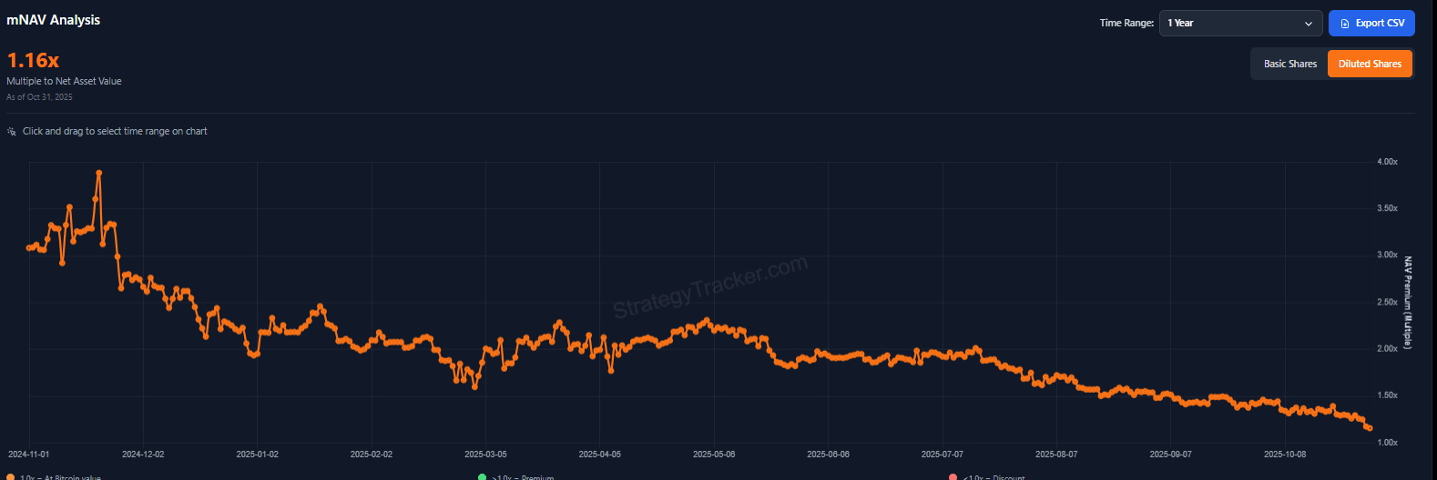1437x480 pixels.
Task: Click the chevron arrow in Time Range selector
Action: pyautogui.click(x=1309, y=24)
